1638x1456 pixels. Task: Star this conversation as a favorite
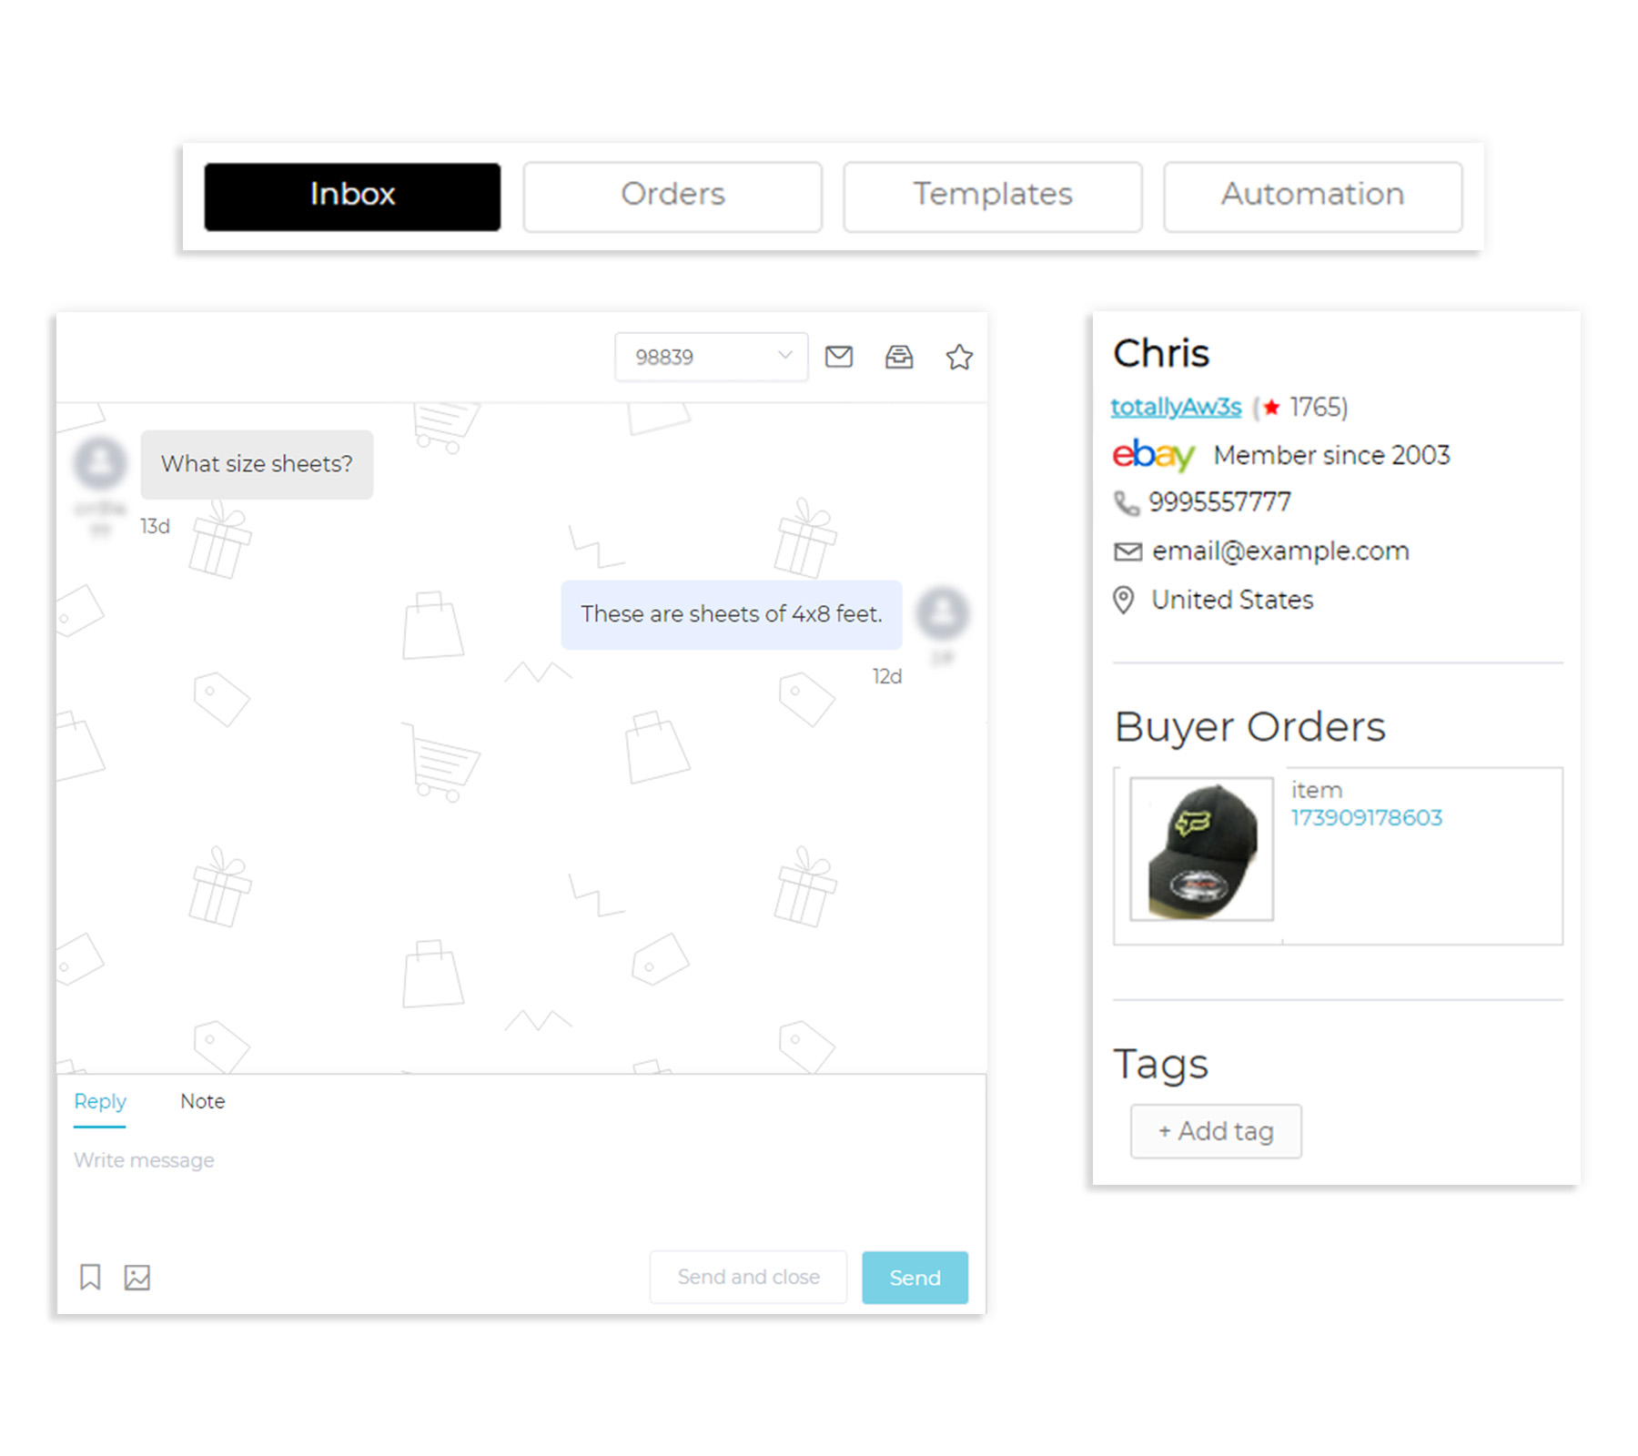coord(959,357)
